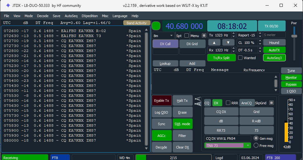The image size is (303, 160).
Task: Increase Rx frequency using spinner up arrow
Action: click(x=233, y=49)
